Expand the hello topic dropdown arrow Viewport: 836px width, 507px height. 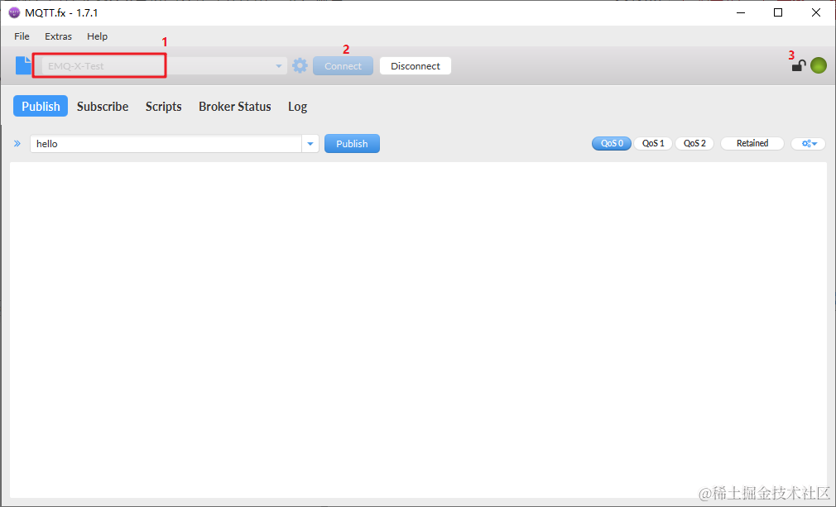[x=310, y=144]
